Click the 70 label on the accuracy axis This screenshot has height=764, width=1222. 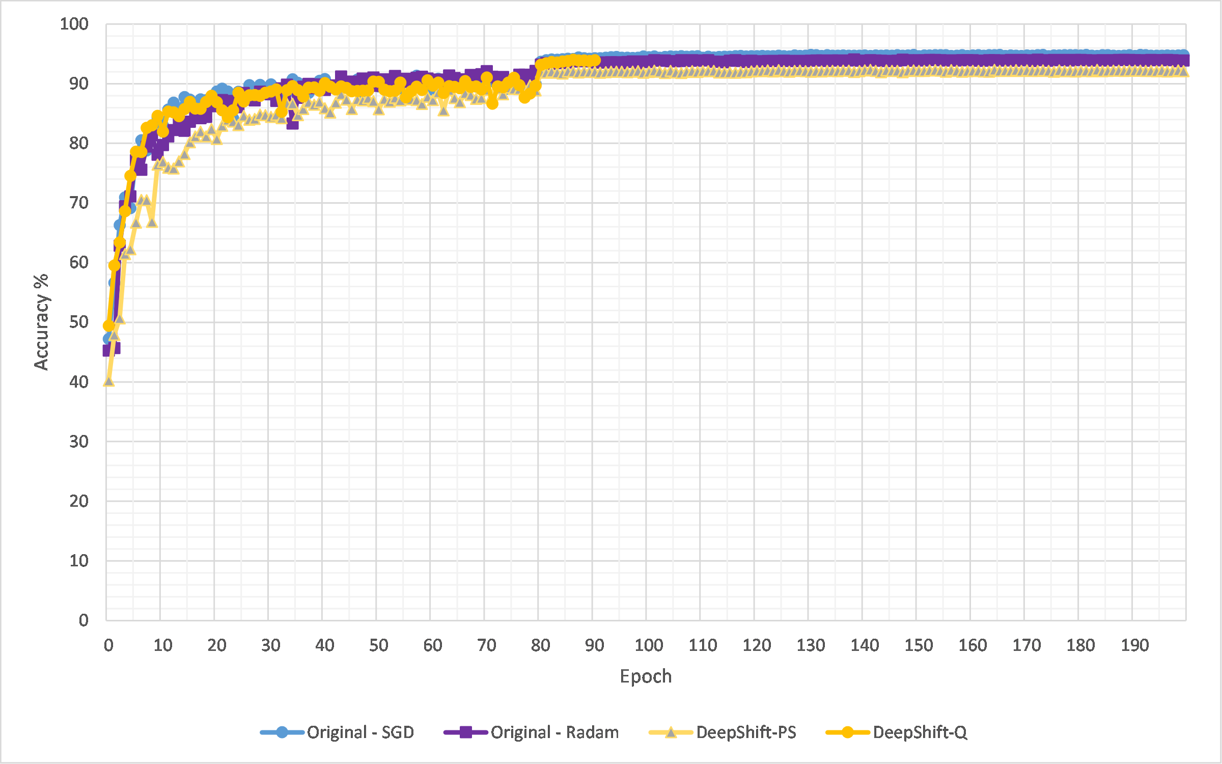[79, 203]
